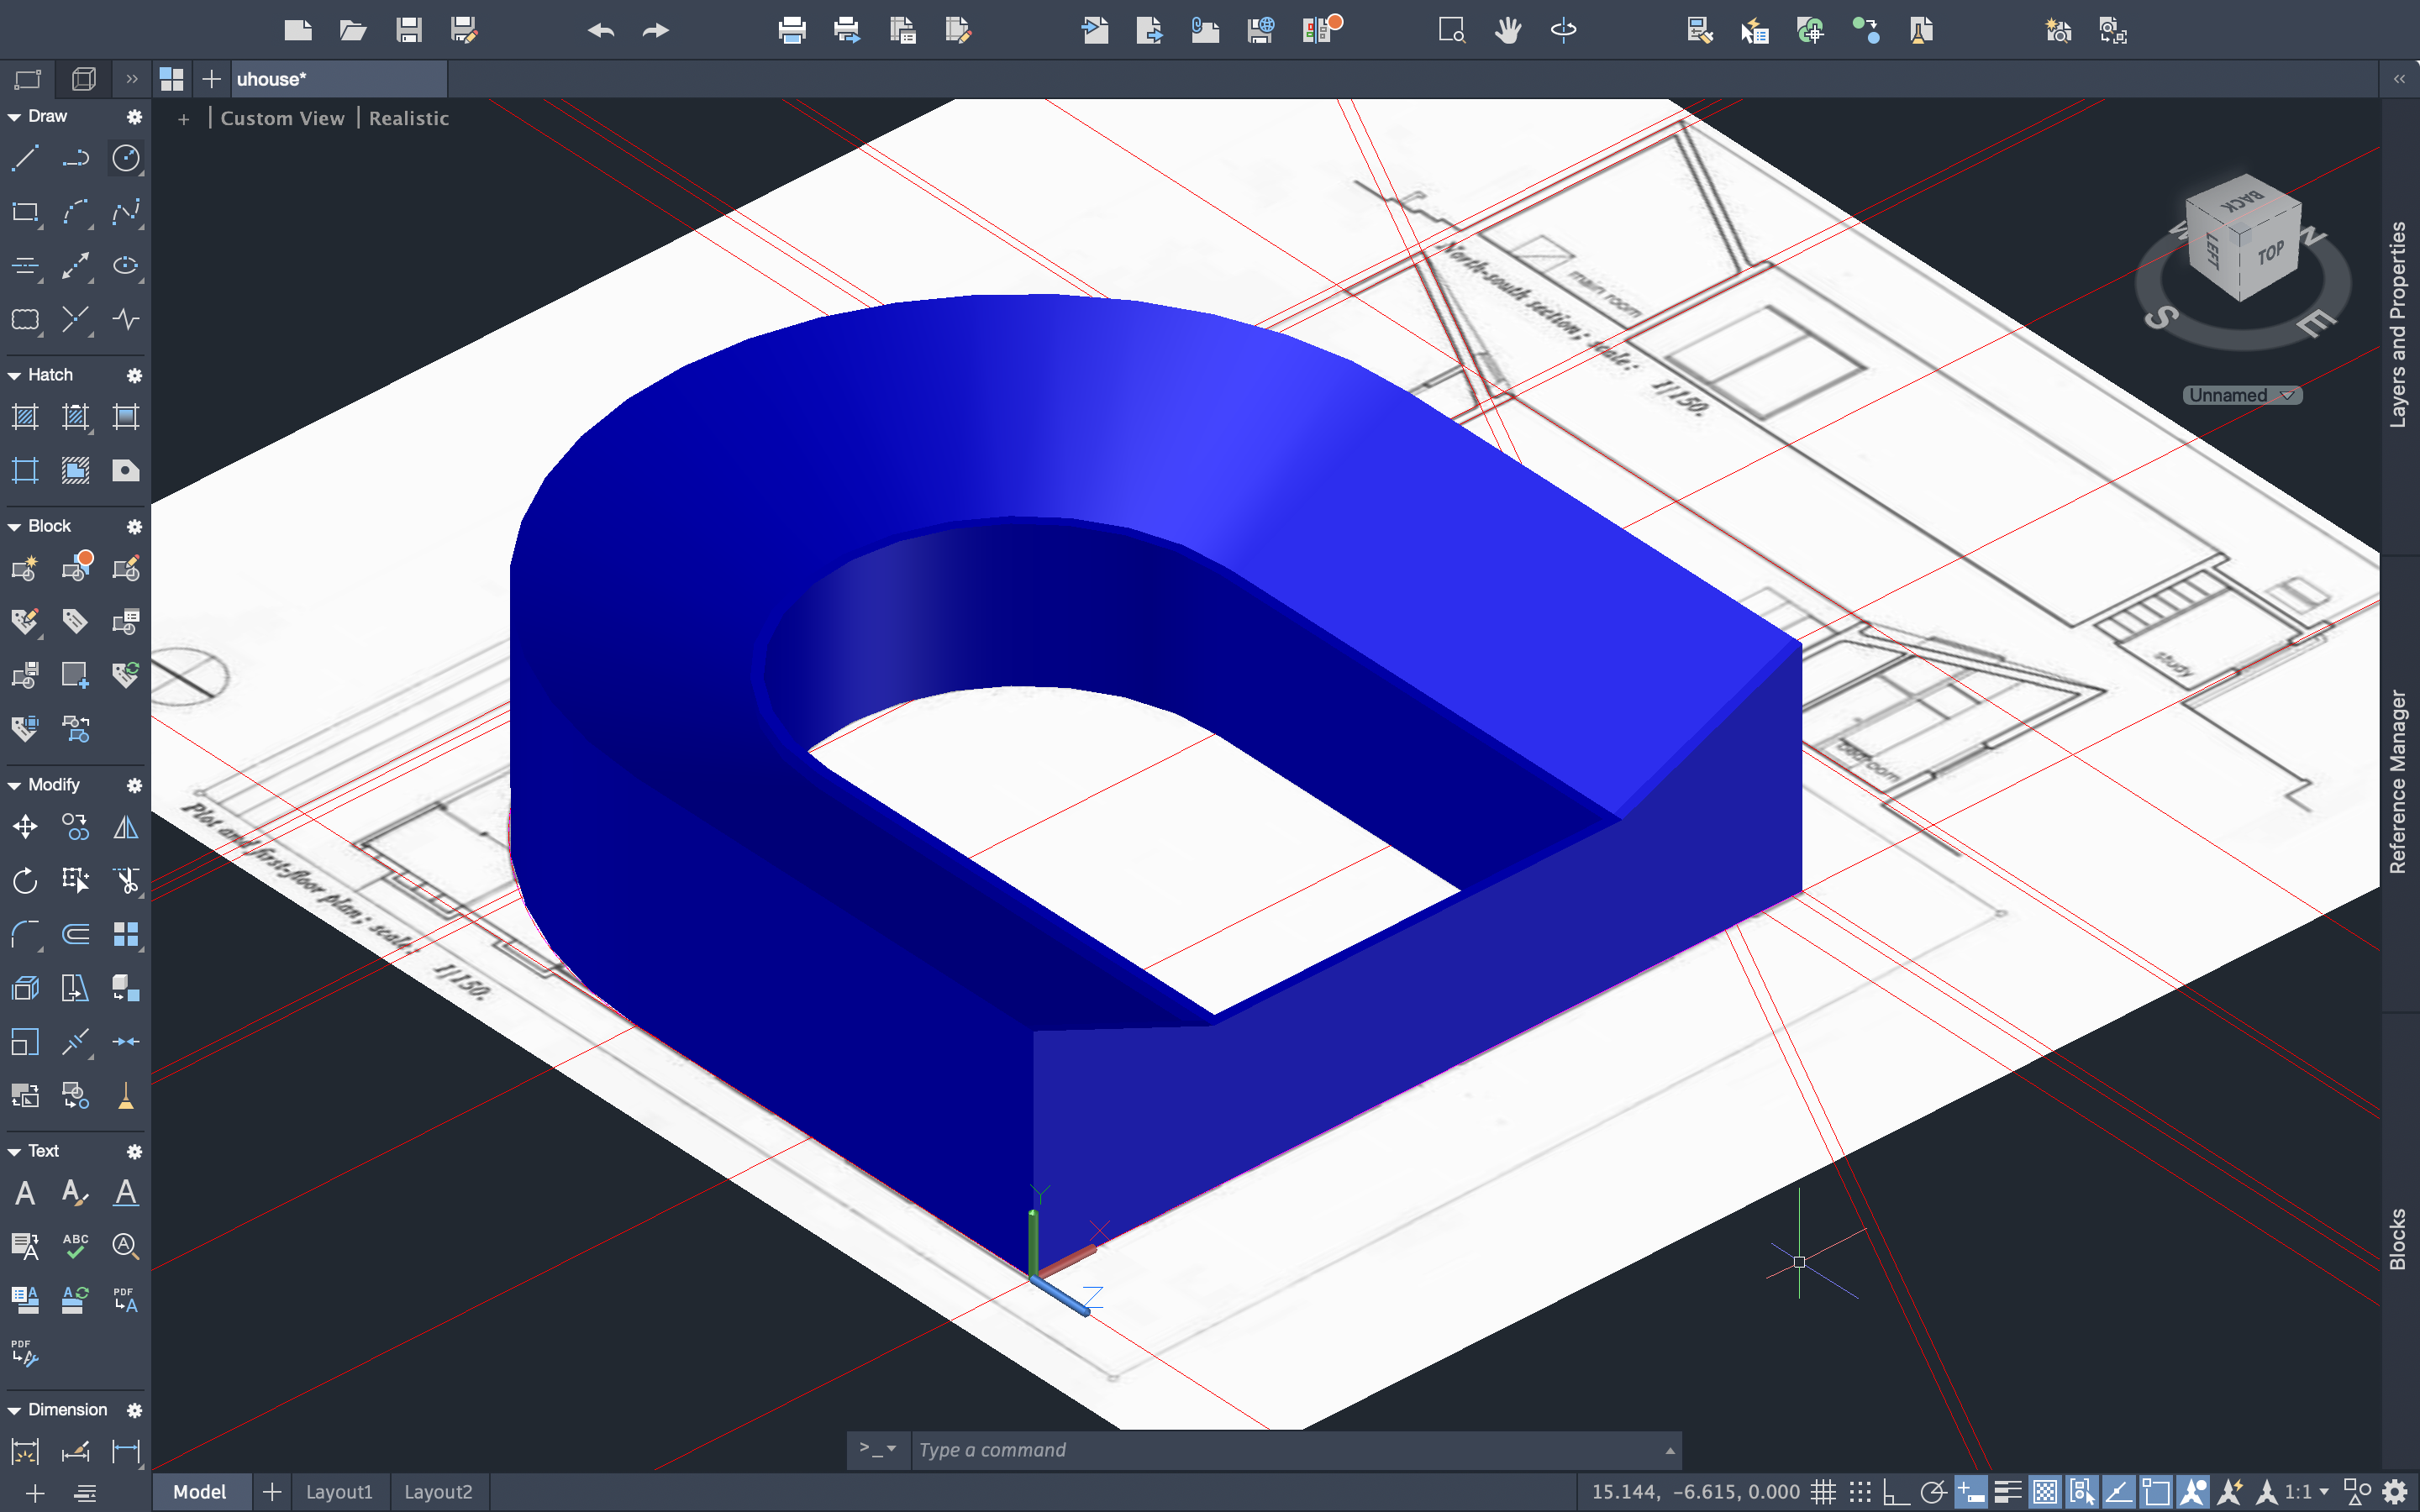Switch to the Layout2 tab
The height and width of the screenshot is (1512, 2420).
point(438,1492)
